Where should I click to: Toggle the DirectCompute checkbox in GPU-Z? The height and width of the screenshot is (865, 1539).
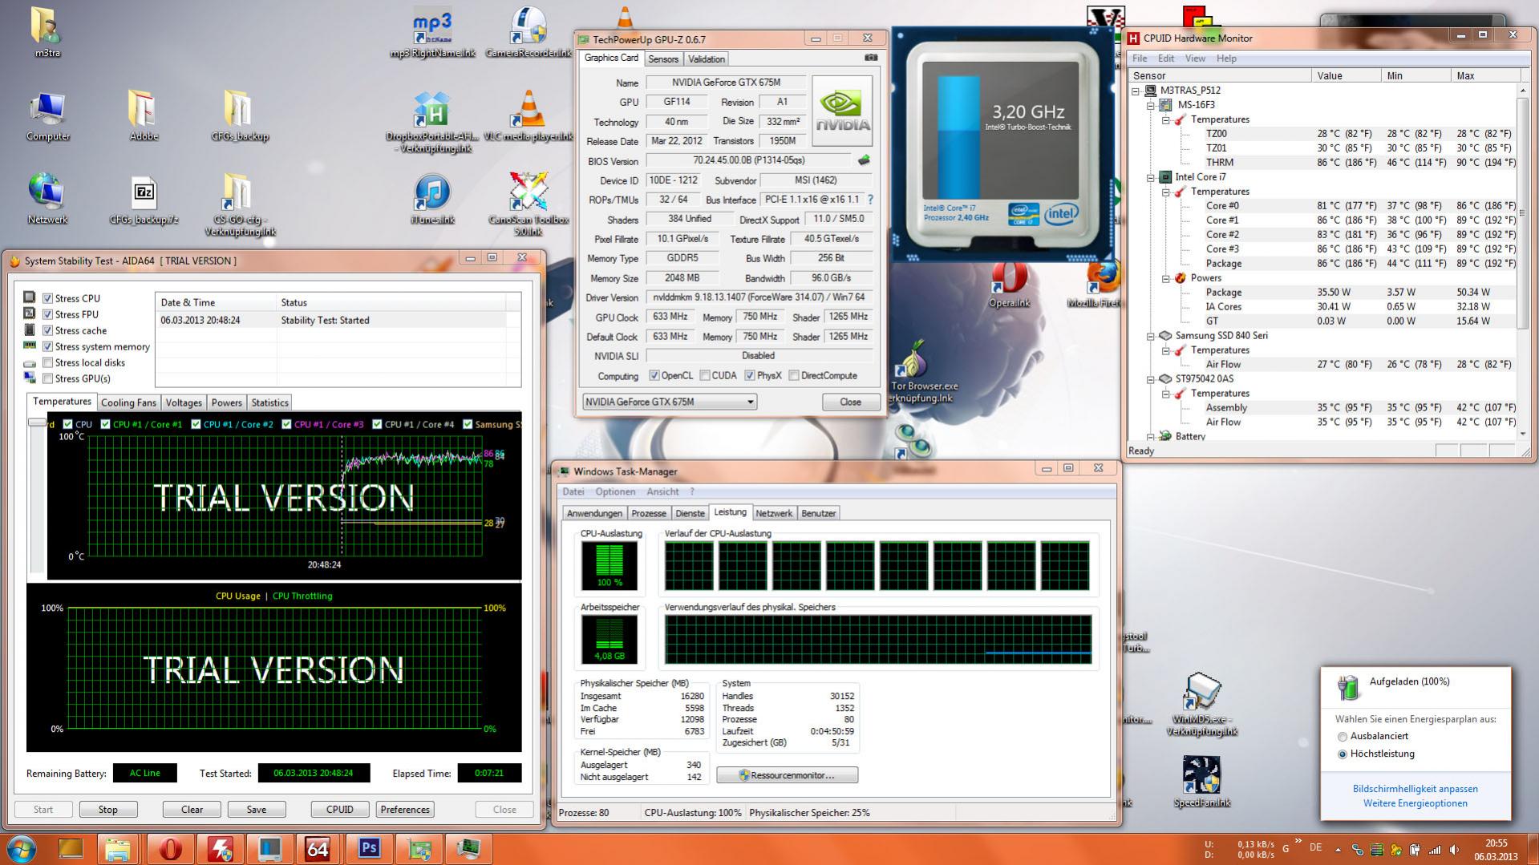[794, 375]
